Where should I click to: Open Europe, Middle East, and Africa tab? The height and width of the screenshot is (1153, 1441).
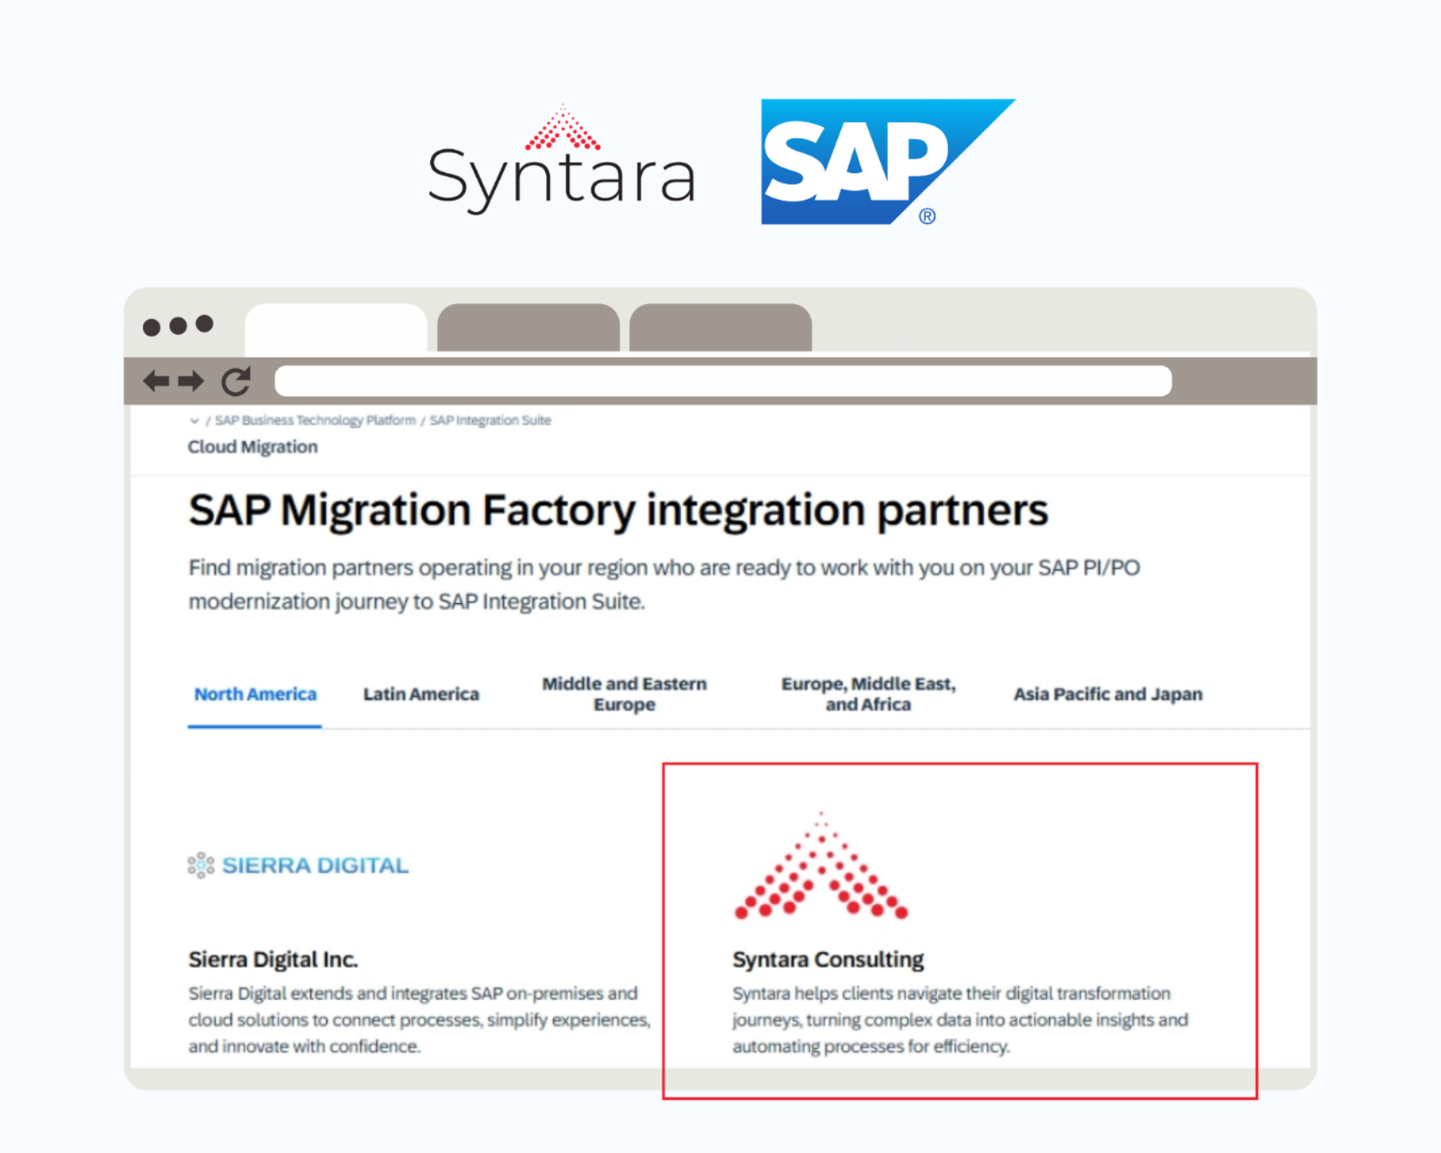coord(868,694)
